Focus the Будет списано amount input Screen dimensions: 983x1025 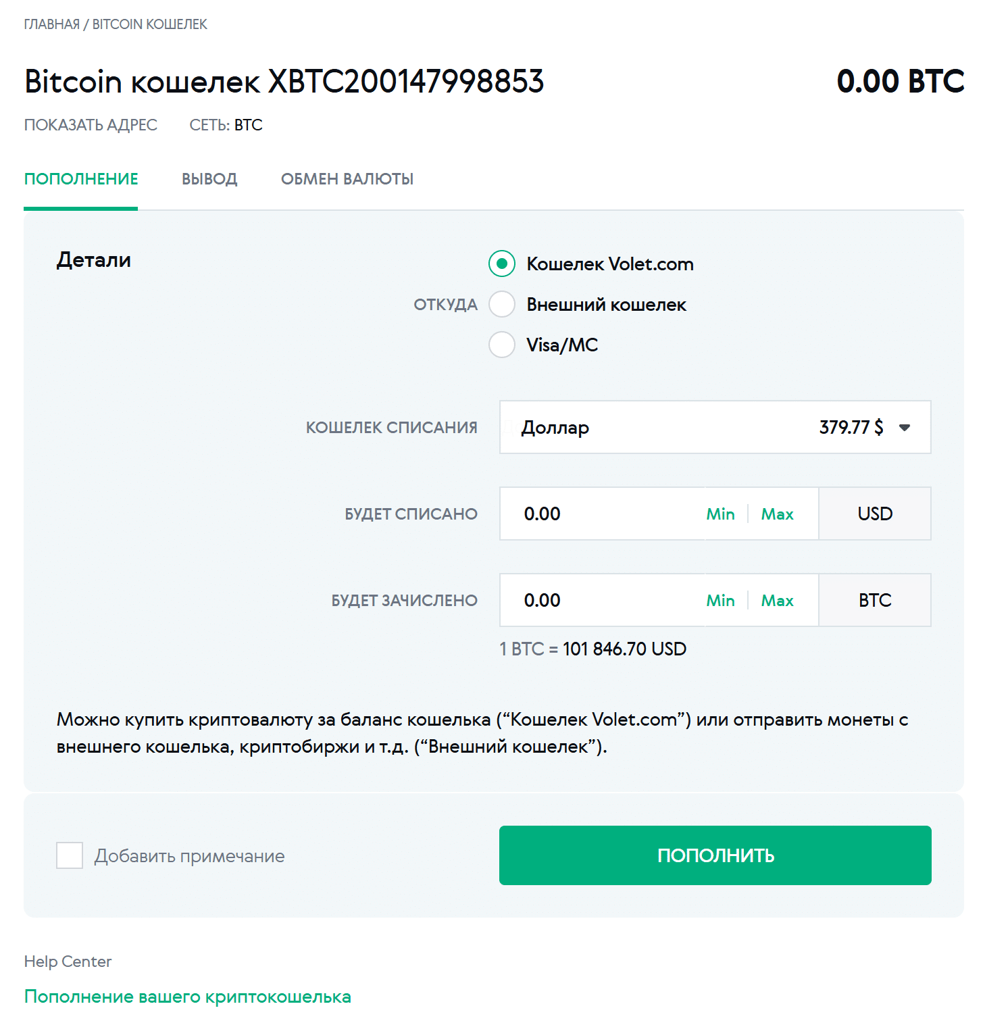pos(601,514)
